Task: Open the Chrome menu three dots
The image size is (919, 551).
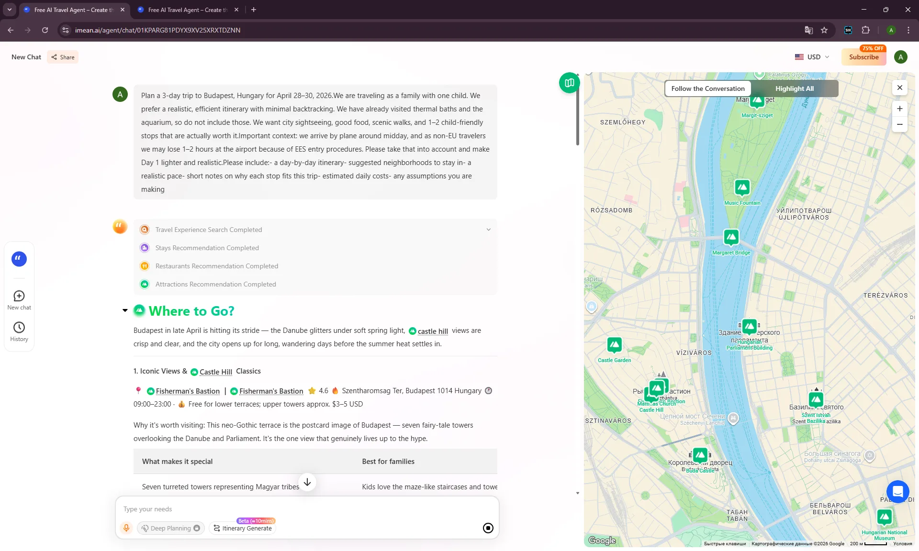Action: click(x=908, y=30)
